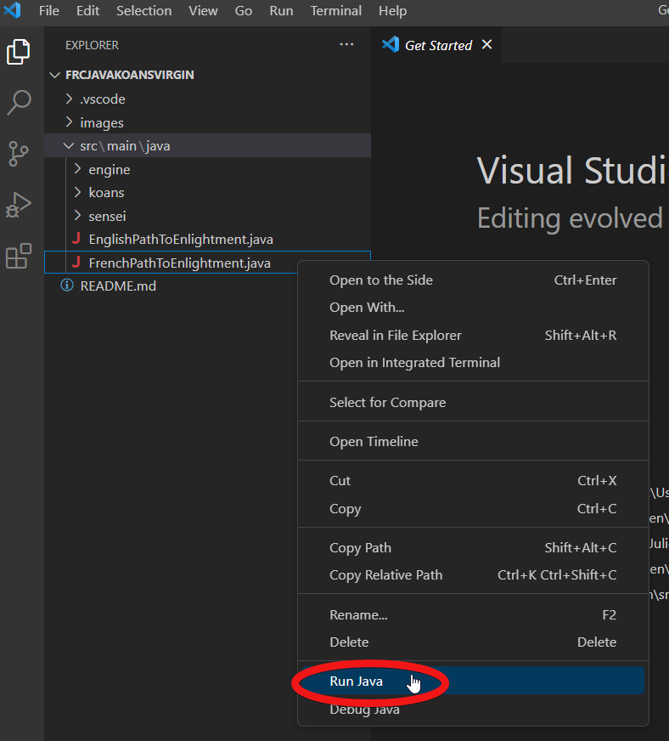Click the Java icon beside FrenchPathToEnlightment.java

[x=76, y=263]
